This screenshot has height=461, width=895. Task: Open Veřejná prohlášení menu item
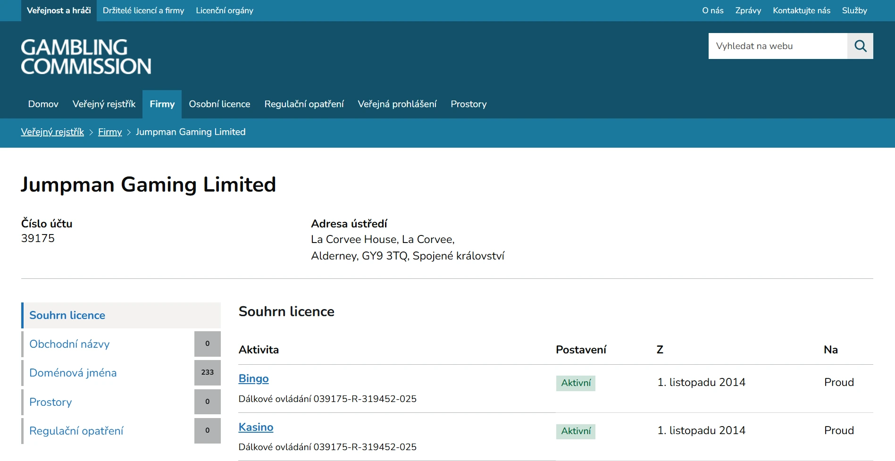(397, 104)
